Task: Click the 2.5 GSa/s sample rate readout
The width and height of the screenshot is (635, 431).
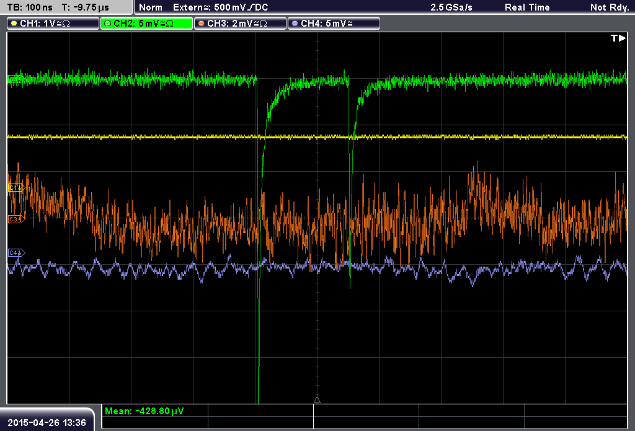Action: pos(451,7)
